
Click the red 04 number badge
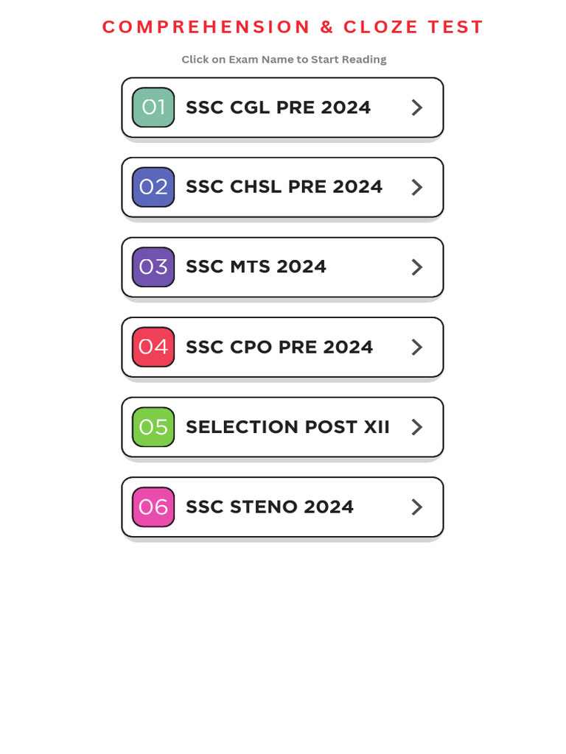click(x=153, y=347)
